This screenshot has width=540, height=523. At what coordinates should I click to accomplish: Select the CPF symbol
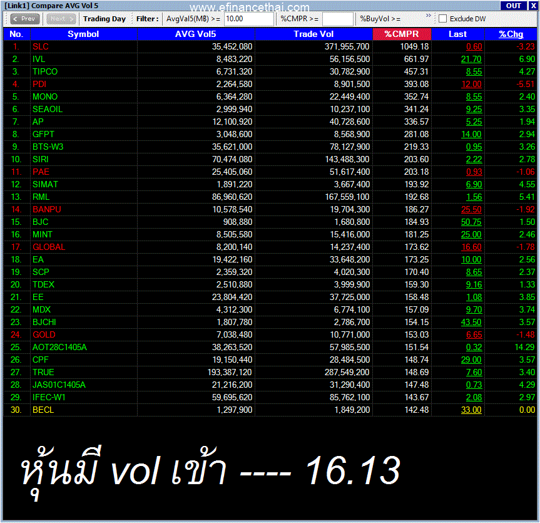tap(40, 360)
